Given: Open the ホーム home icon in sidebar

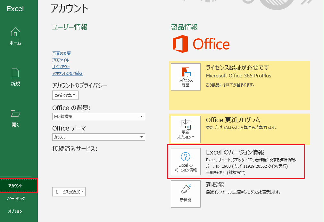Looking at the screenshot, I should point(15,32).
